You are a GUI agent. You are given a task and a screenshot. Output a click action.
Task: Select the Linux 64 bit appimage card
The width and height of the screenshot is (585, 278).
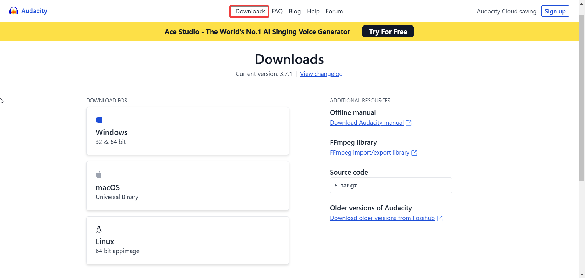(188, 240)
